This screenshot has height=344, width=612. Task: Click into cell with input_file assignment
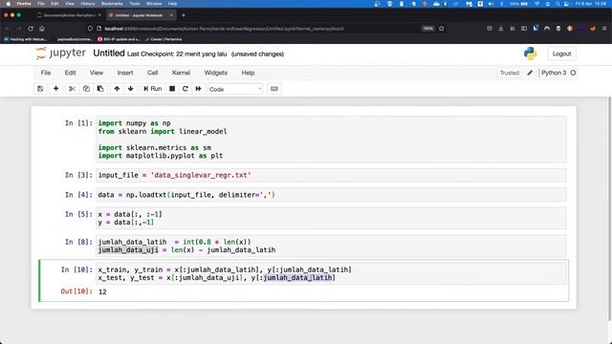click(x=331, y=175)
